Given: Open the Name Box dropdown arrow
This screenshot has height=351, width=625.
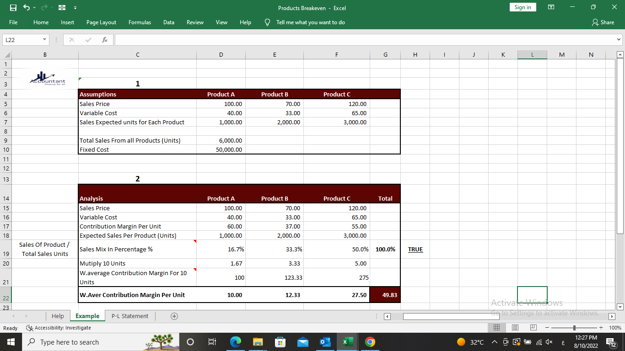Looking at the screenshot, I should point(44,40).
